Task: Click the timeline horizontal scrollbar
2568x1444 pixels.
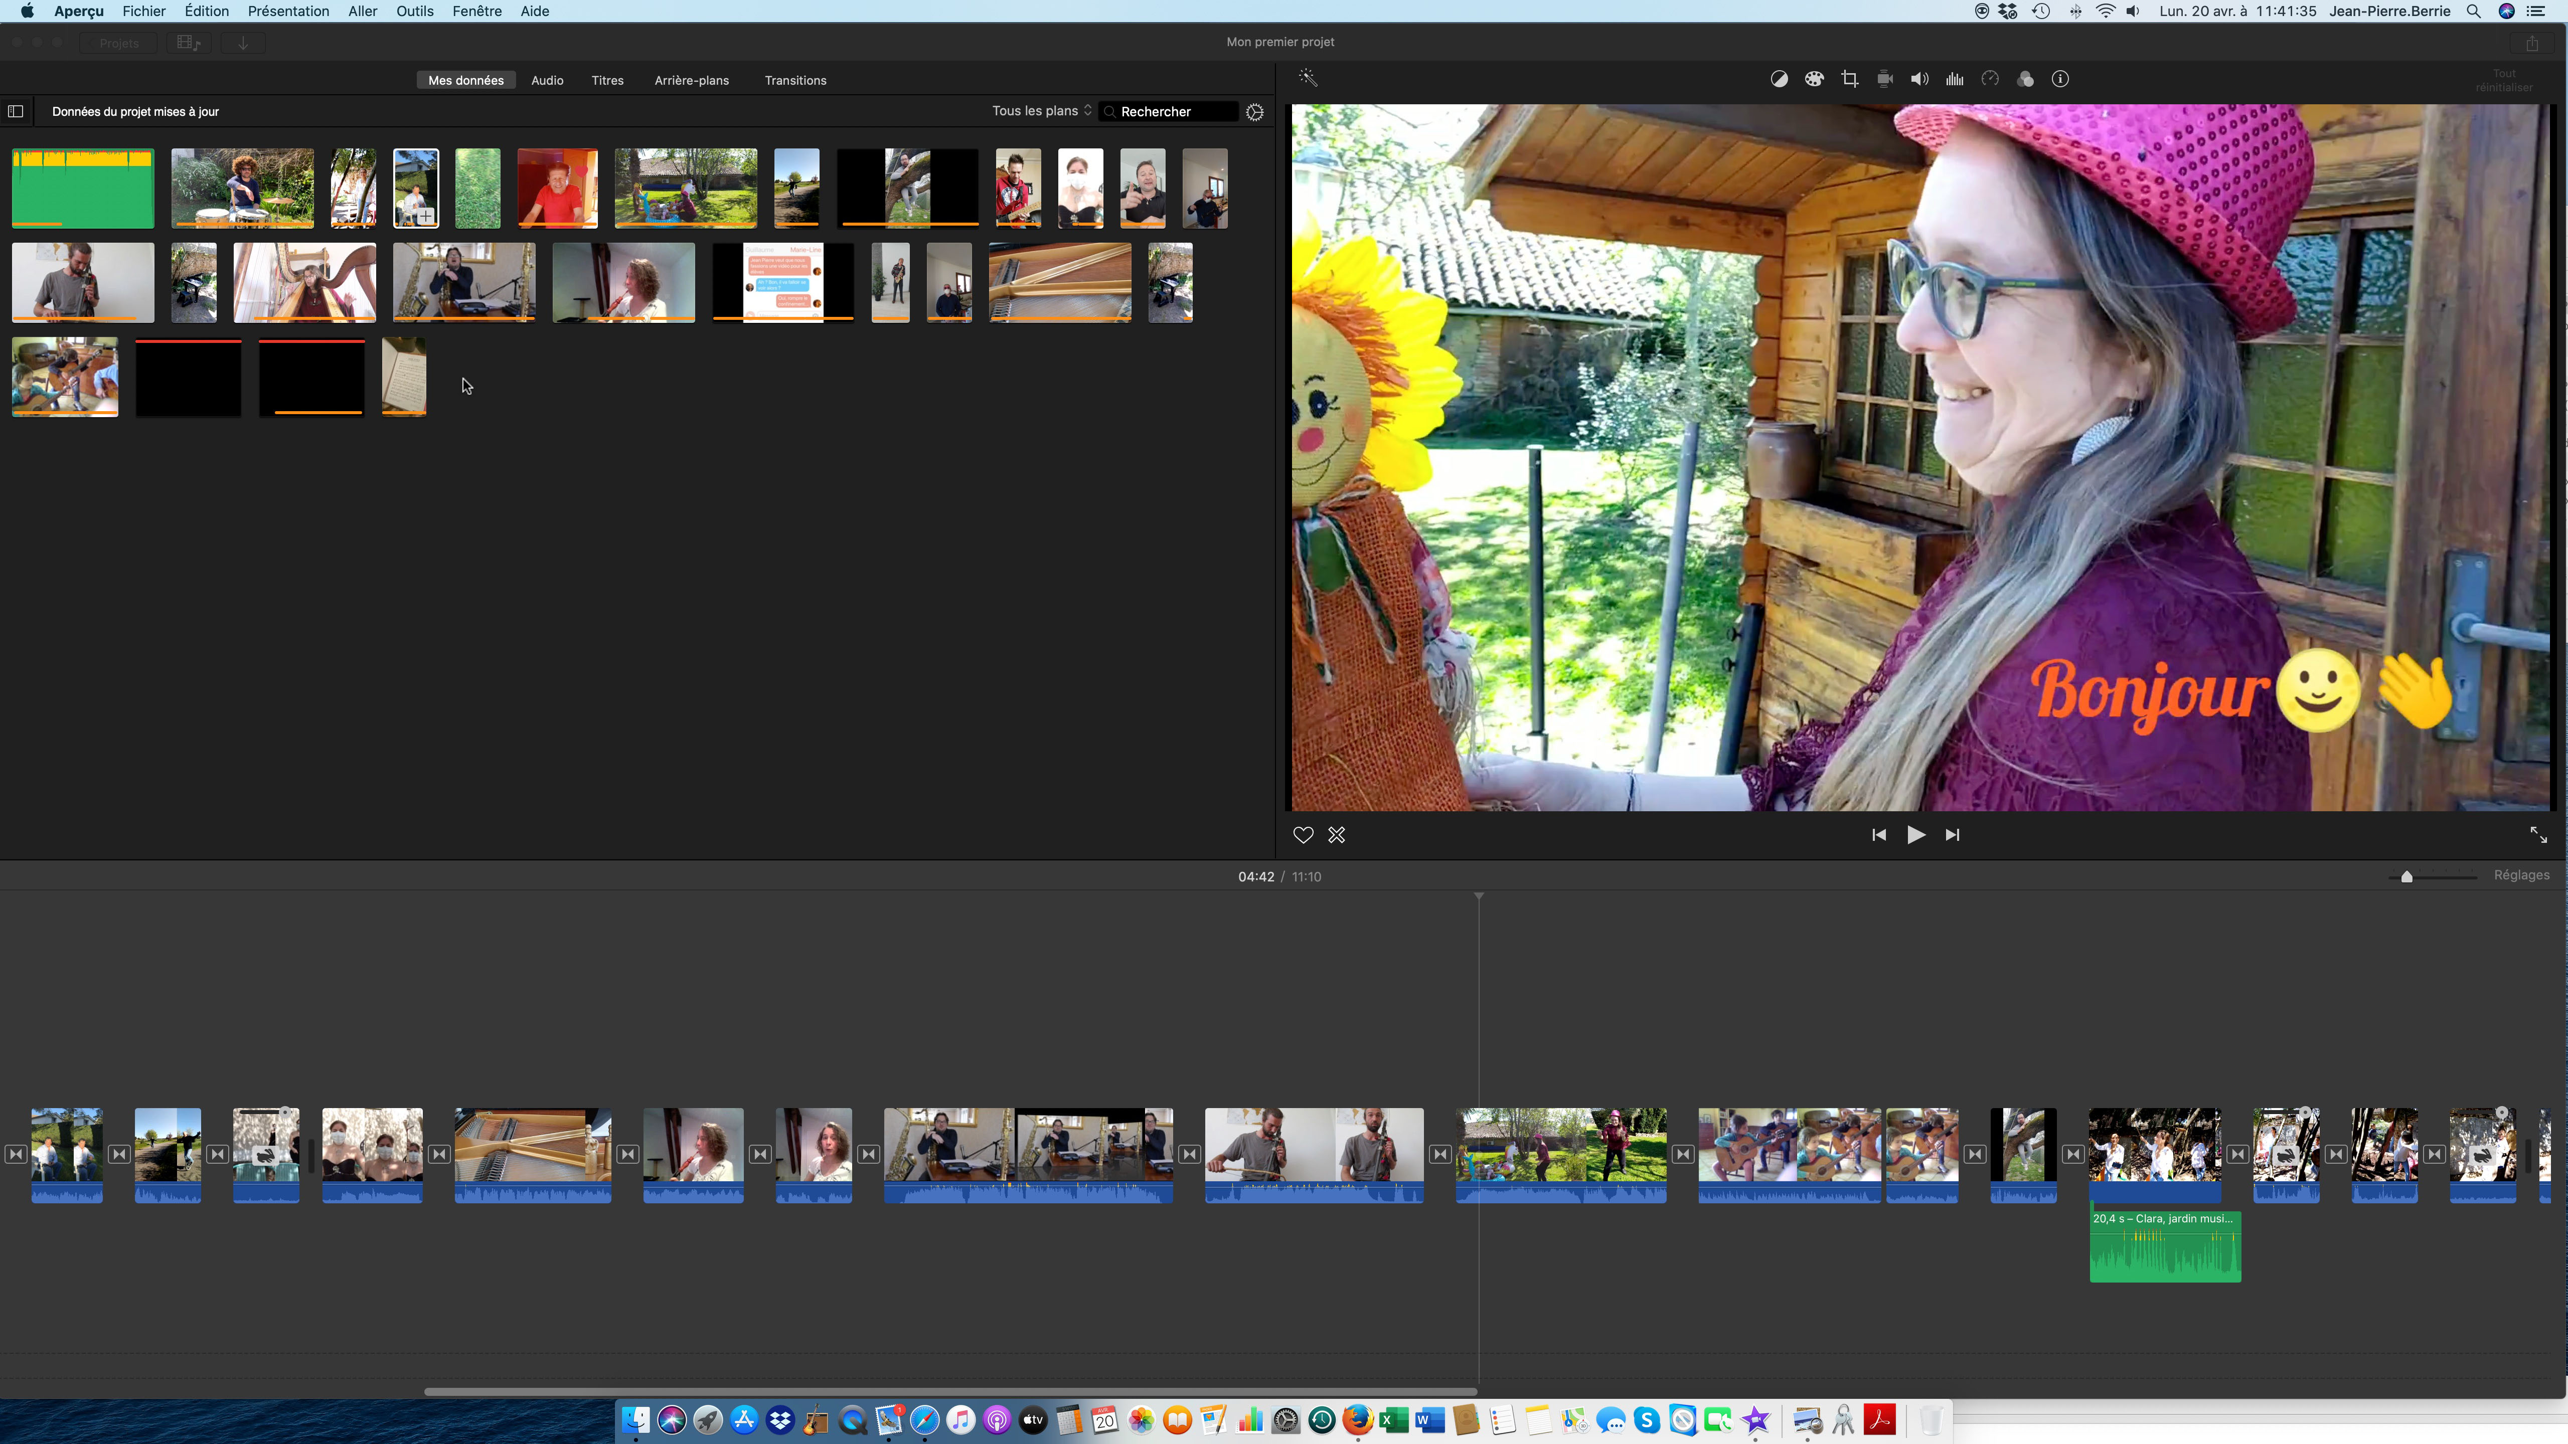Action: pos(950,1391)
